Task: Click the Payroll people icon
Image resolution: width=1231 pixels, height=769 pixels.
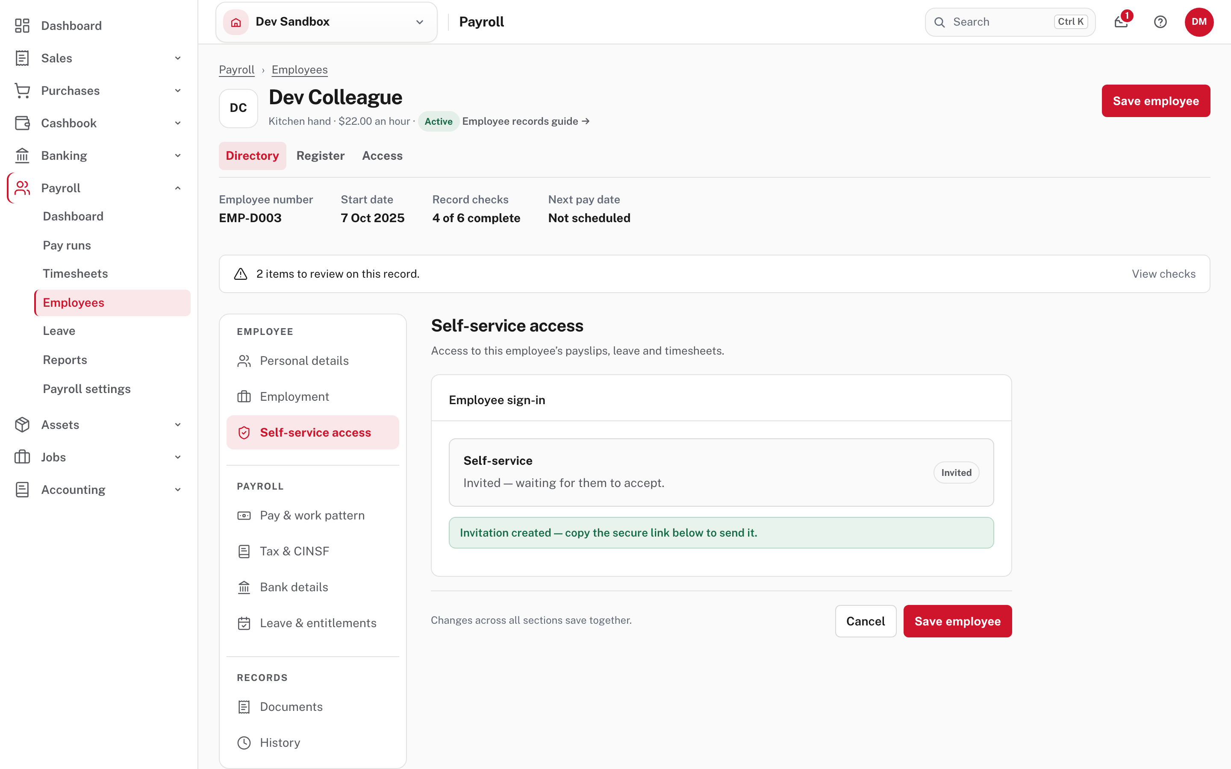Action: click(x=22, y=188)
